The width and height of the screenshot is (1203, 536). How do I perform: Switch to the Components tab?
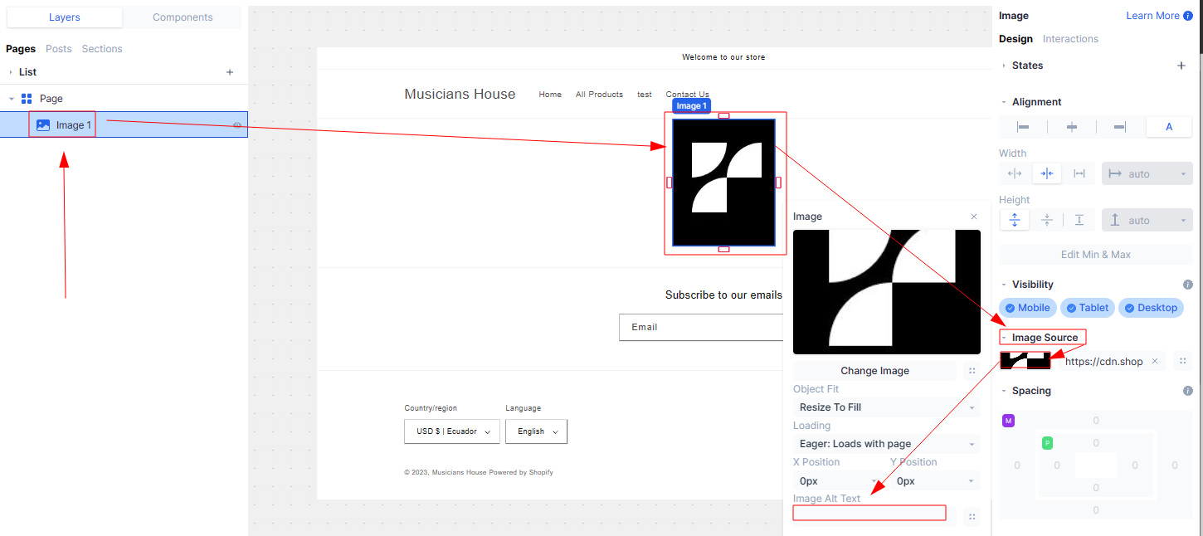point(183,17)
